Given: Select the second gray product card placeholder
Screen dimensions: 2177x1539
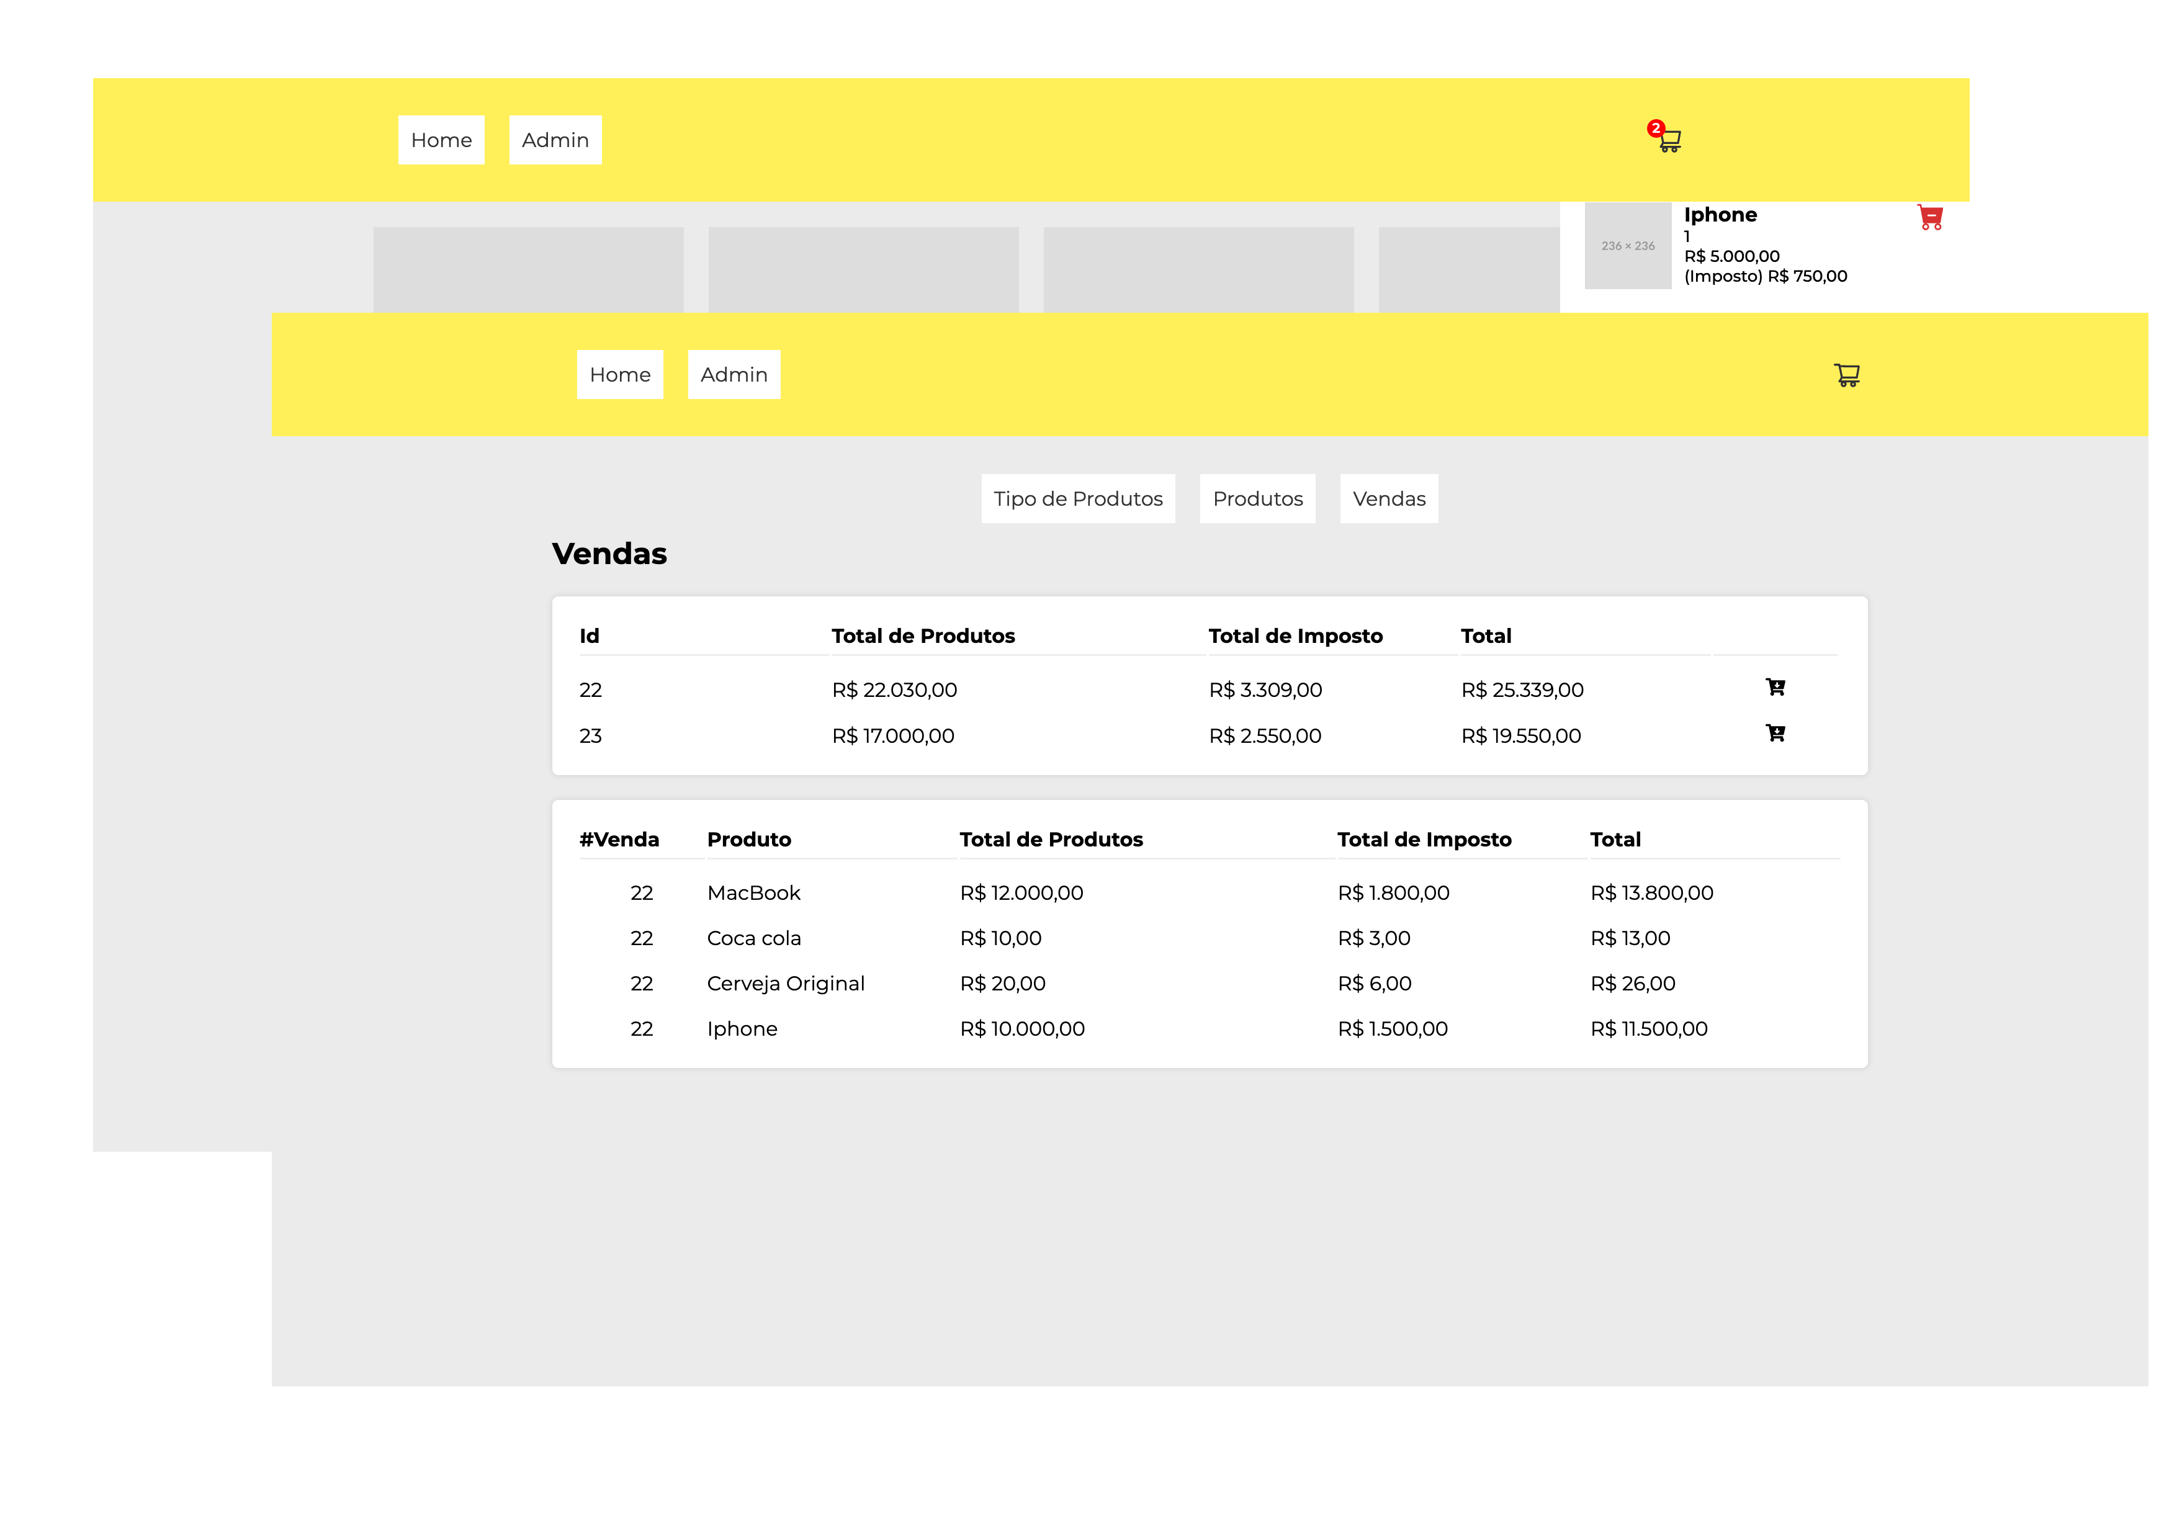Looking at the screenshot, I should tap(863, 269).
